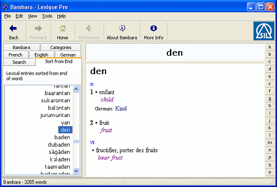Follow the German link Kind
Viewport: 277px width, 187px height.
coord(121,108)
